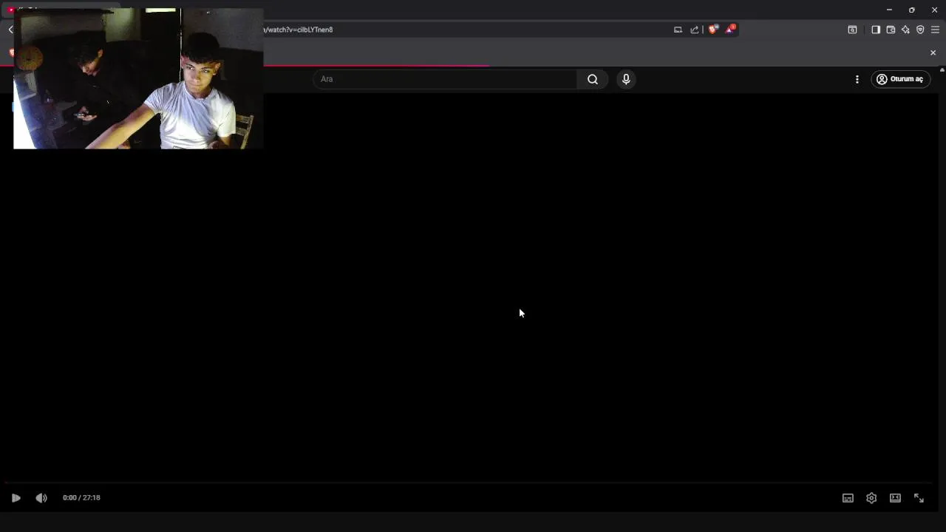The image size is (946, 532).
Task: Toggle the browser sidebar panel
Action: pos(876,30)
